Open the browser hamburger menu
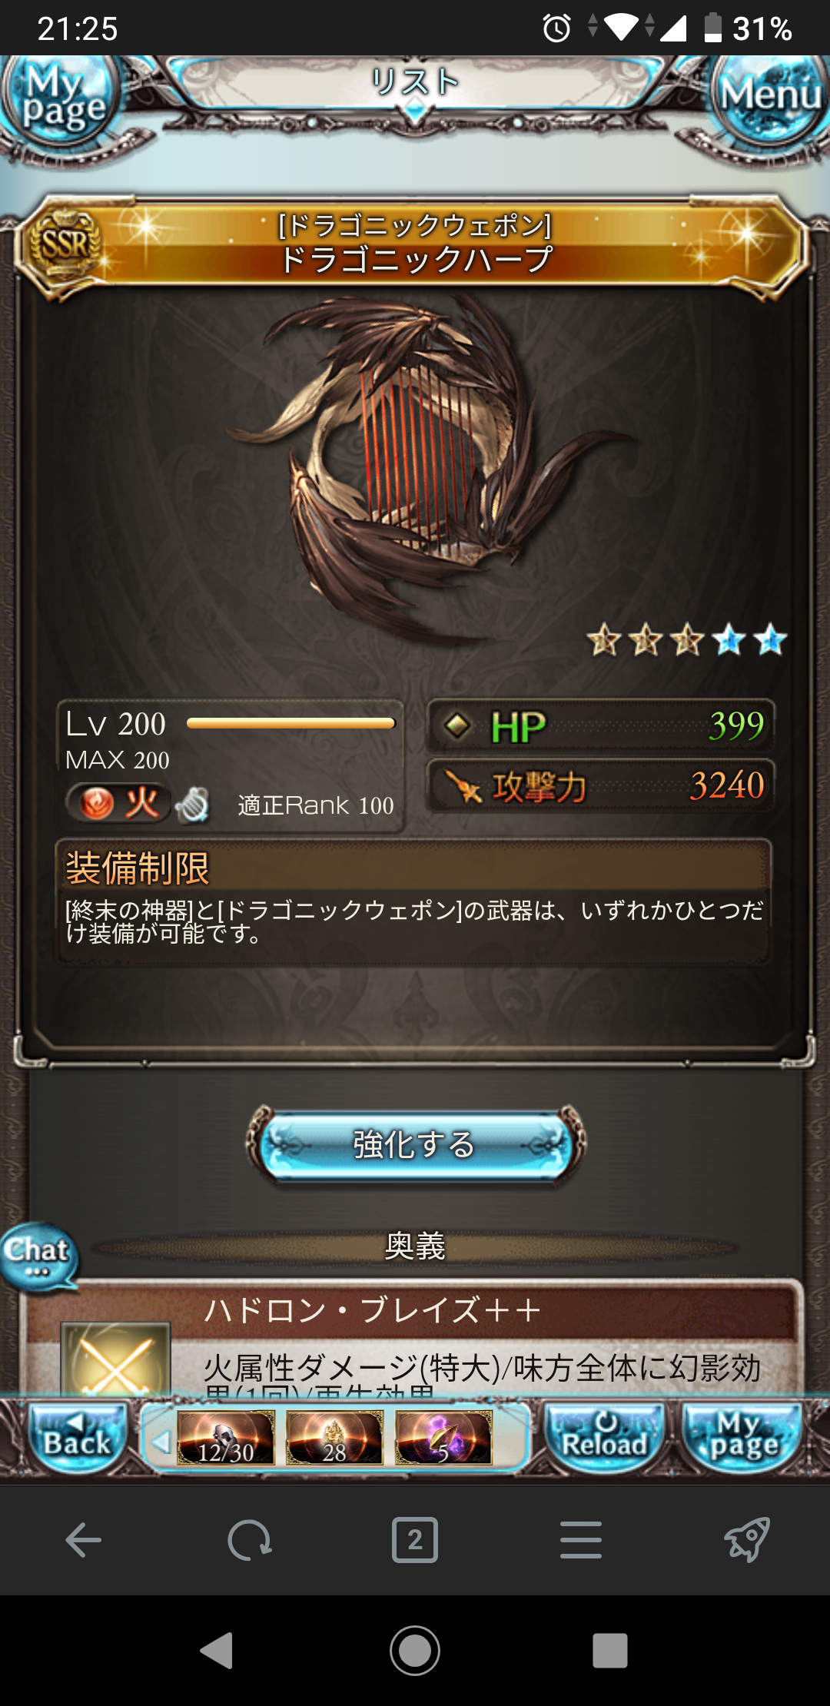Image resolution: width=830 pixels, height=1706 pixels. [x=581, y=1540]
